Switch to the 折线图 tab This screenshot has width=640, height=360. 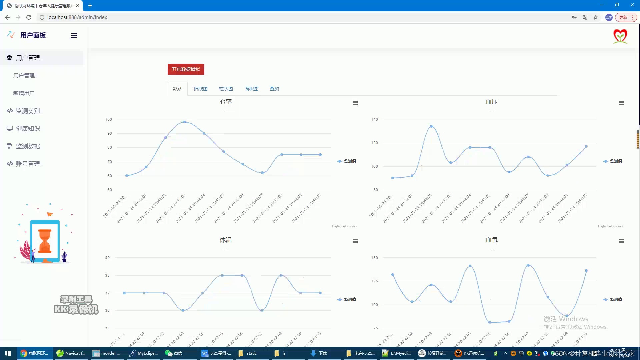point(200,89)
